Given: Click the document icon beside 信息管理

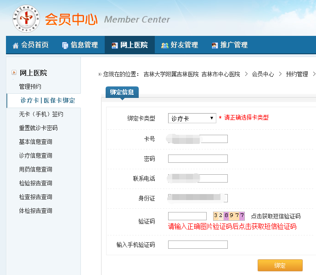Looking at the screenshot, I should (x=65, y=45).
